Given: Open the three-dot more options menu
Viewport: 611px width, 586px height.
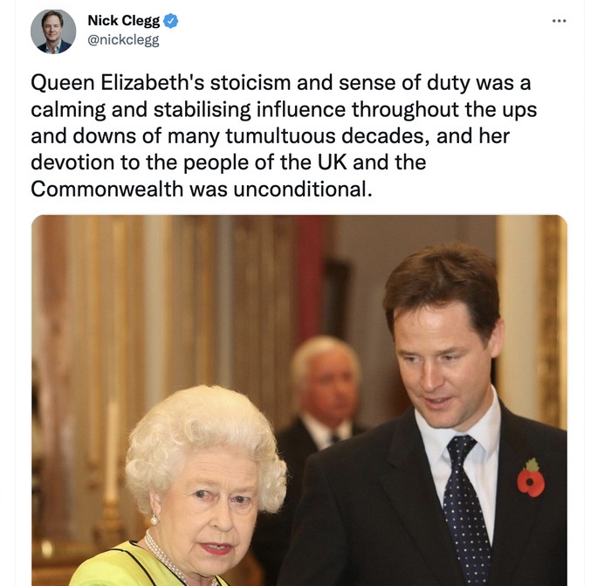Looking at the screenshot, I should coord(560,21).
